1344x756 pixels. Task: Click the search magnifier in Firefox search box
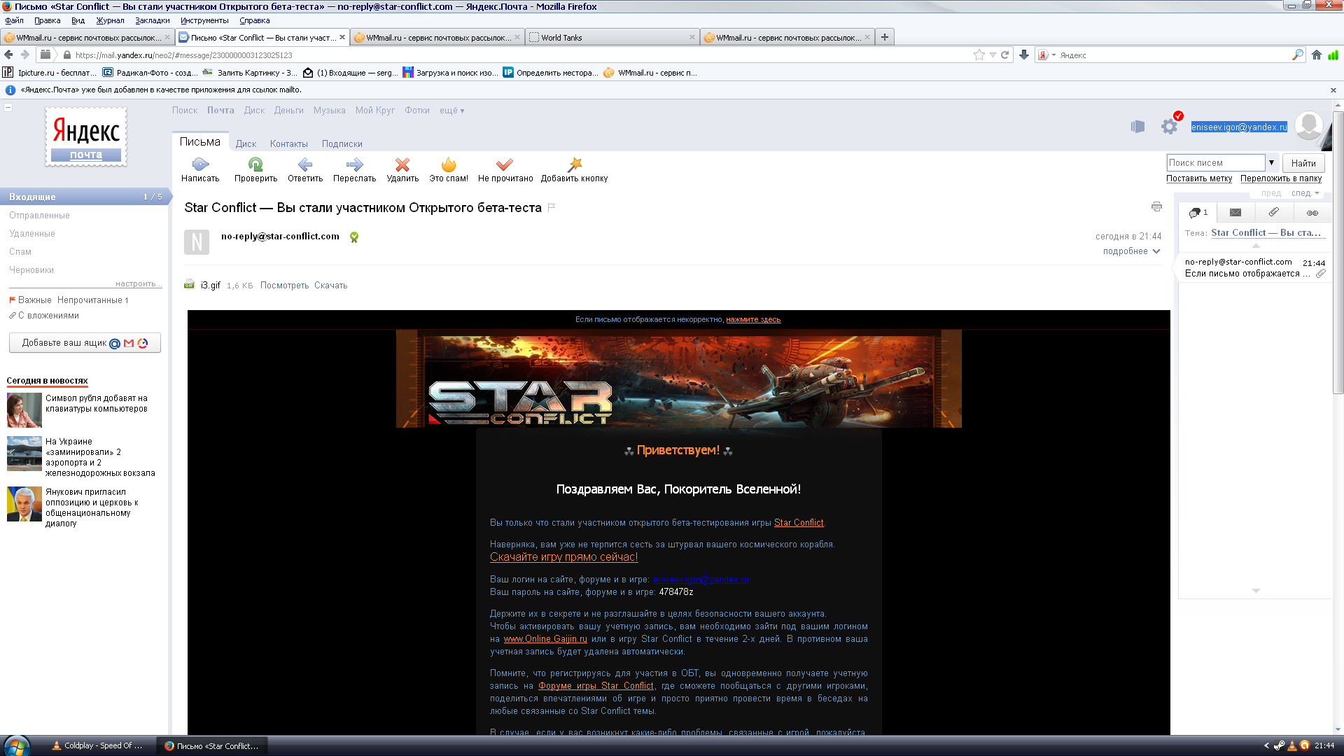(x=1298, y=55)
